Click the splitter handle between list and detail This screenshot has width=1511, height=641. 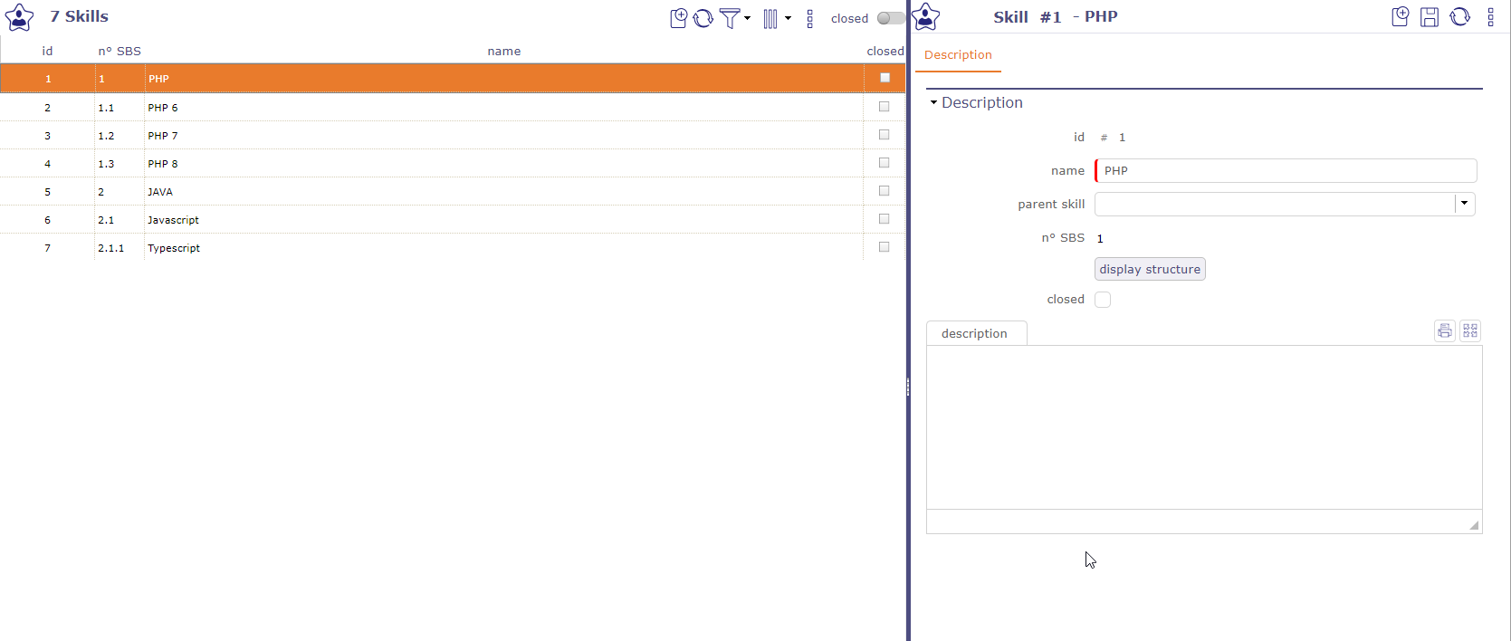tap(908, 387)
